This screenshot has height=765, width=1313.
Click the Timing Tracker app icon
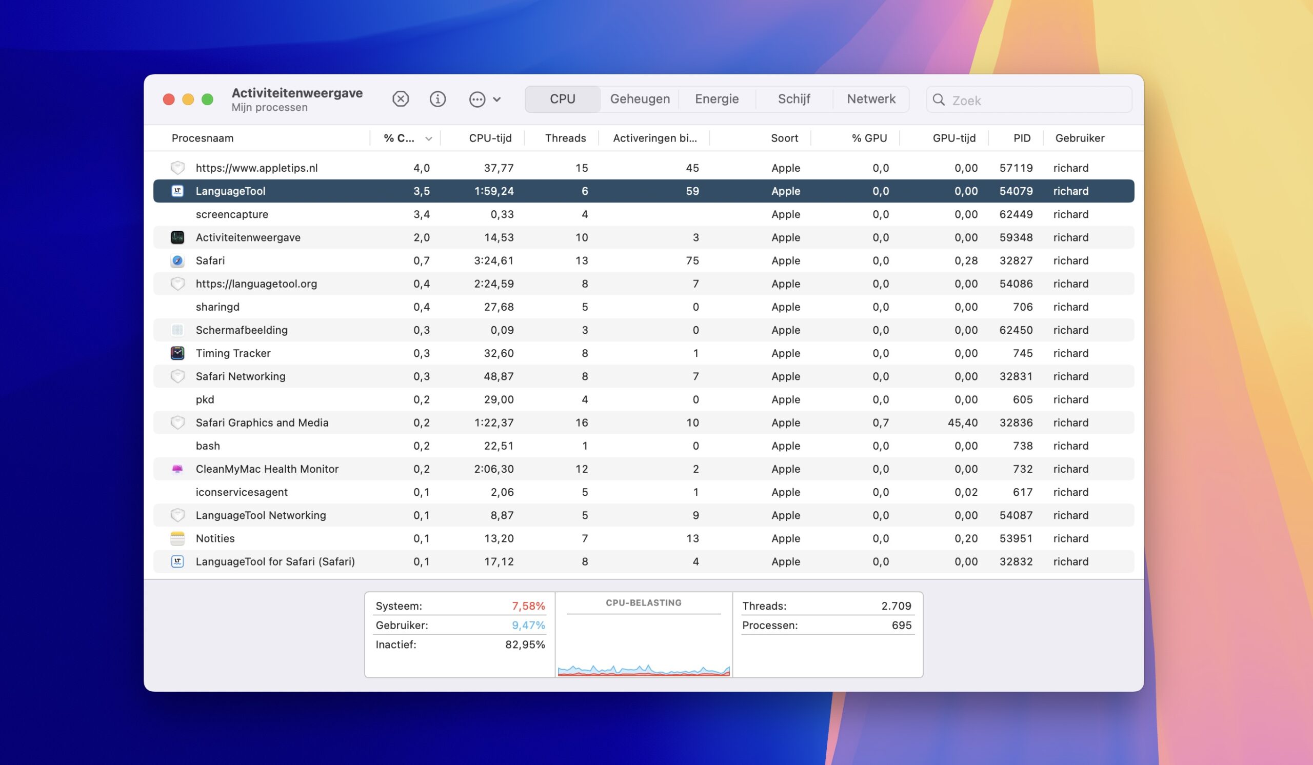tap(177, 353)
